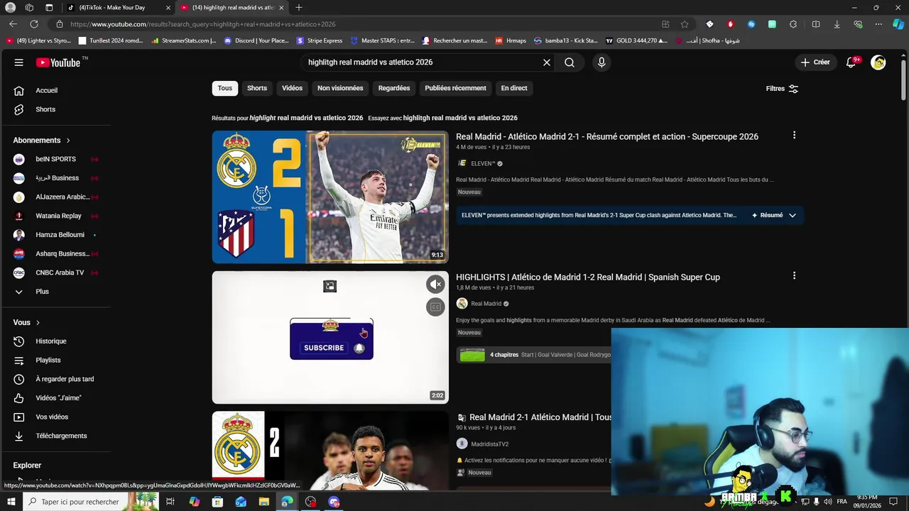Open the HIGHLIGHTS Atlético de Madrid 1-2 title
Viewport: 909px width, 511px height.
coord(588,278)
